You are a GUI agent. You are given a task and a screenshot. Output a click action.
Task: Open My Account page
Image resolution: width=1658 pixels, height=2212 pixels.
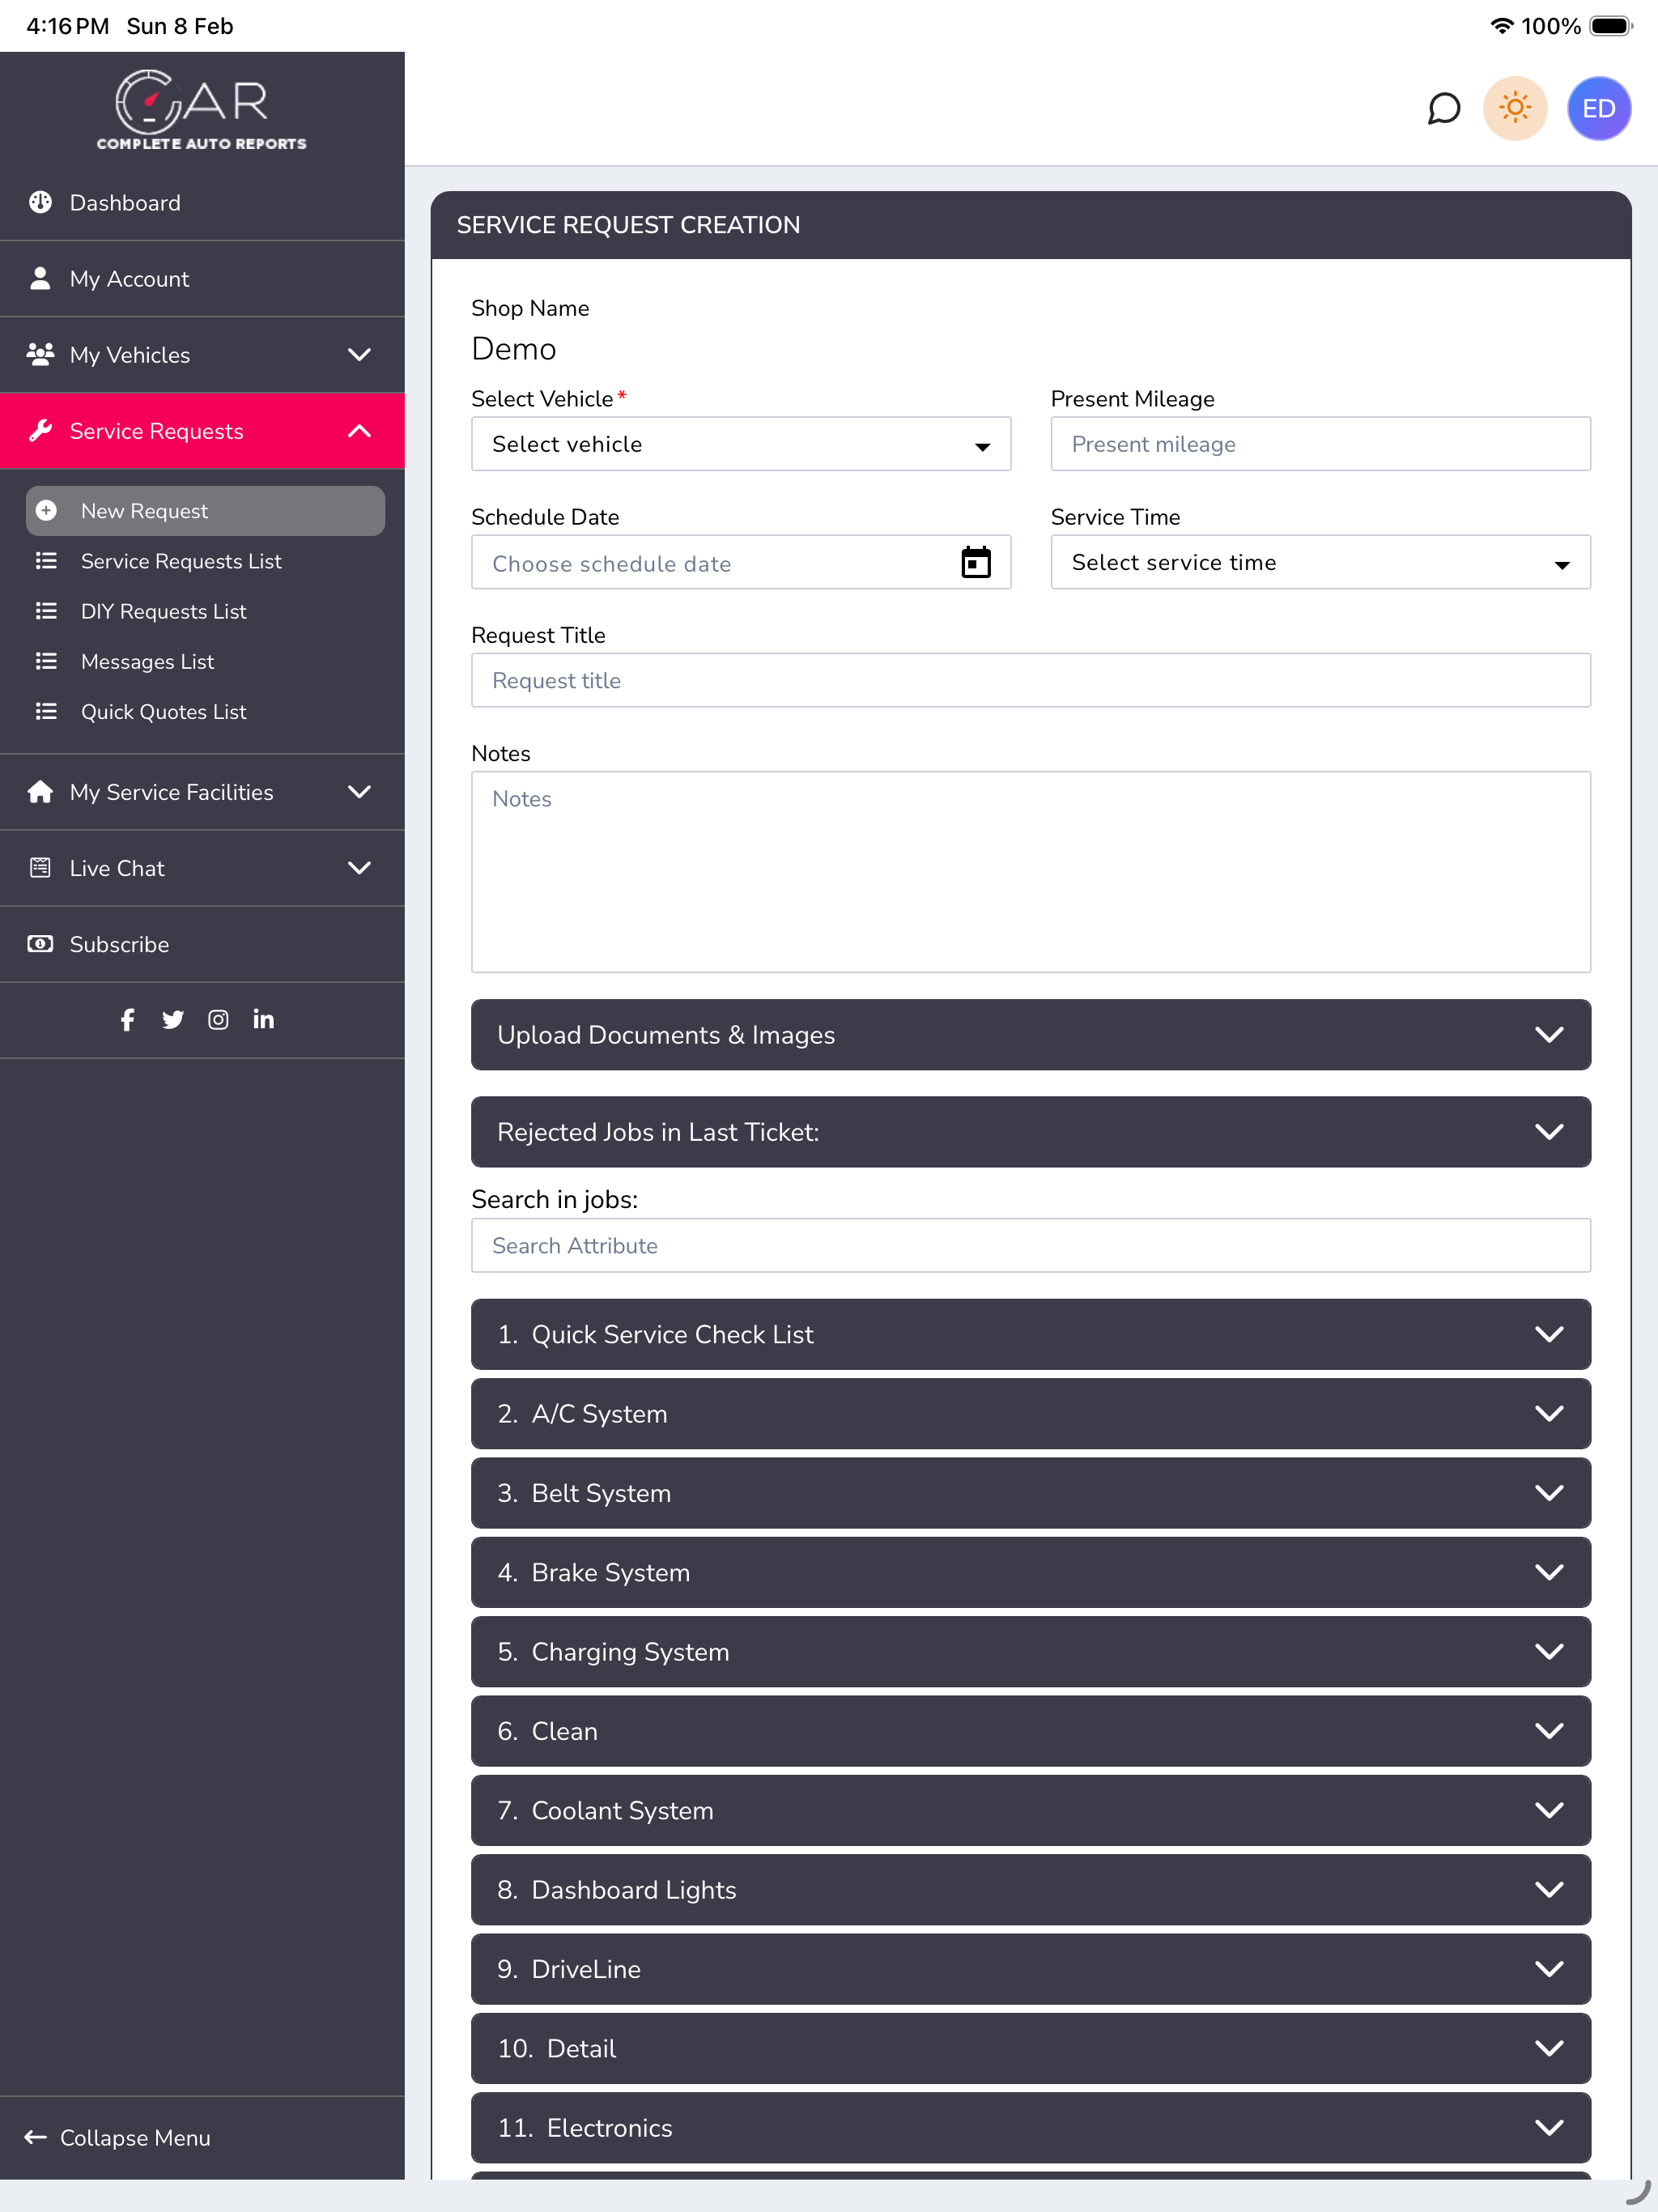tap(202, 279)
